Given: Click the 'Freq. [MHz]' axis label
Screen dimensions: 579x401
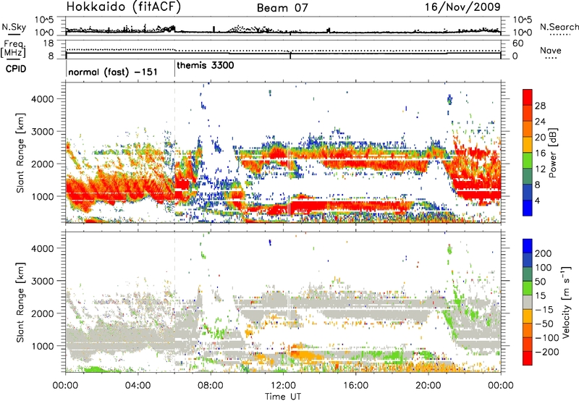Looking at the screenshot, I should (13, 48).
